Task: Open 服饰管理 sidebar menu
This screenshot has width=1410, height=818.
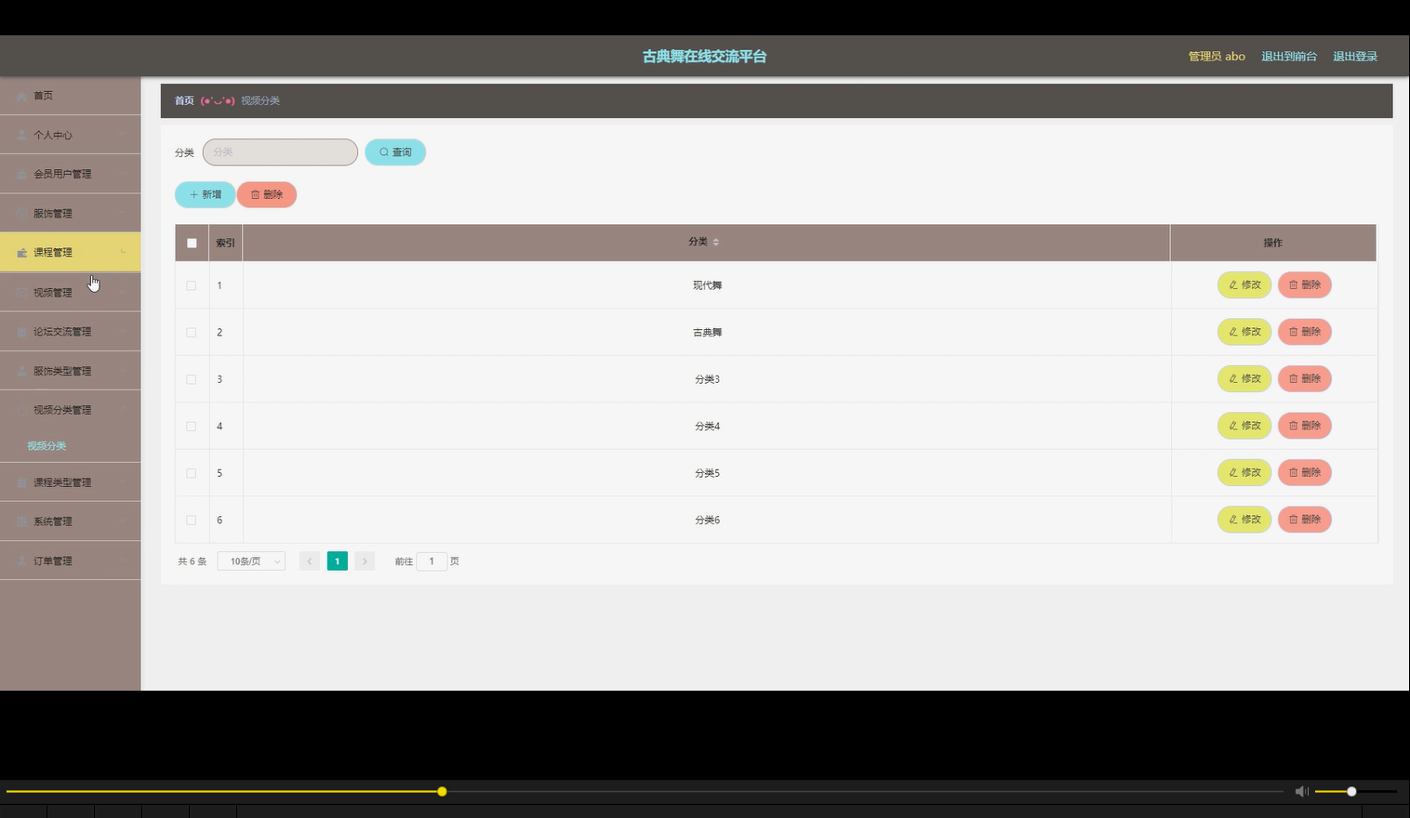Action: [70, 213]
